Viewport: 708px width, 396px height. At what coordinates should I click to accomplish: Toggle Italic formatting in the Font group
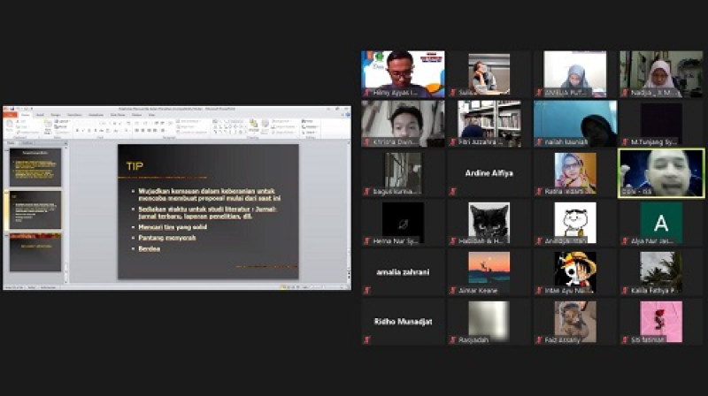coord(82,130)
